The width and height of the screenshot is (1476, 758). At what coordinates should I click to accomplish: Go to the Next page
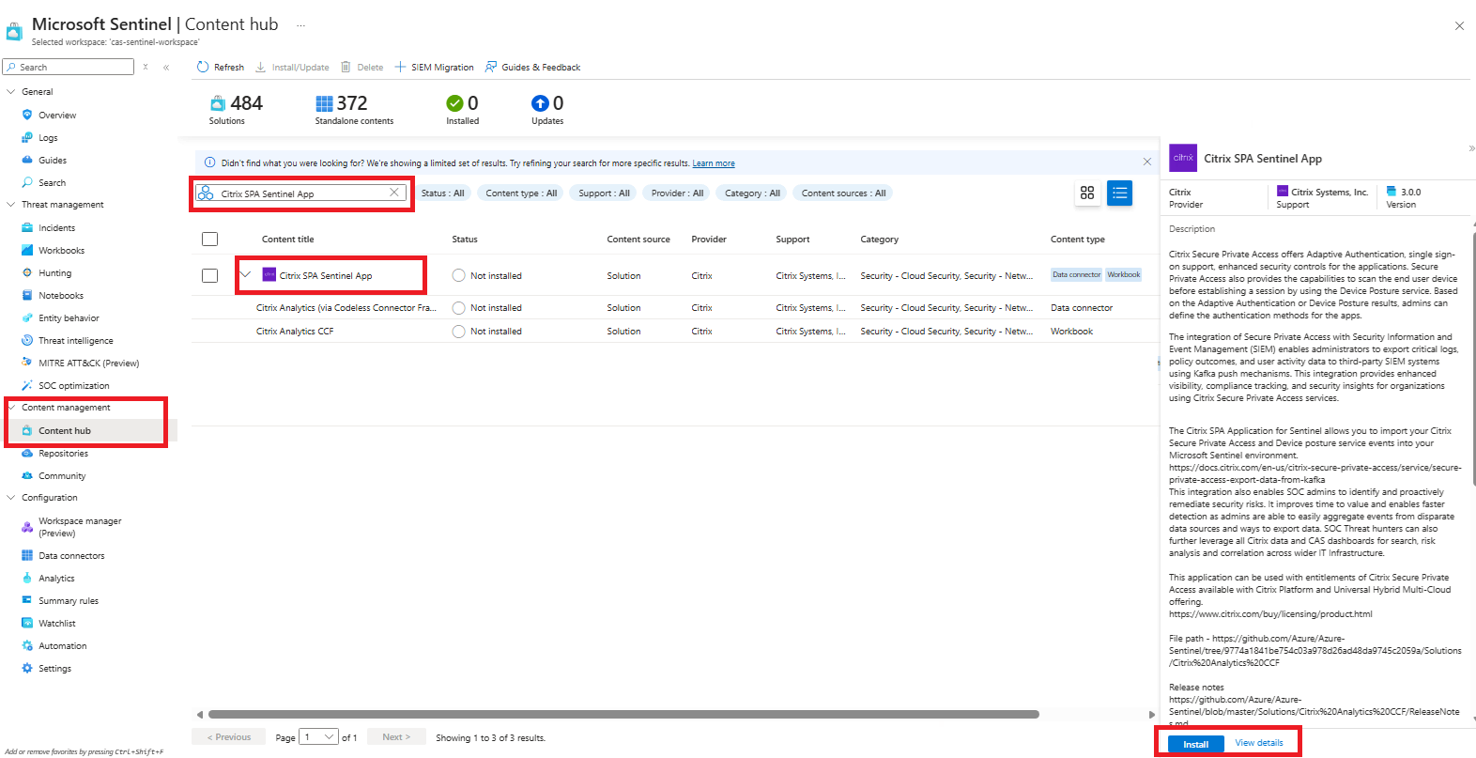click(396, 737)
